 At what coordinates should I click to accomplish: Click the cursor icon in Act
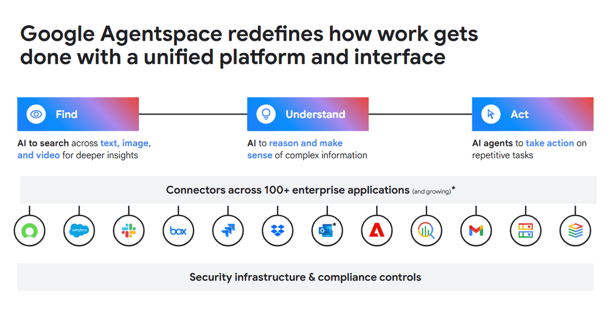[491, 114]
